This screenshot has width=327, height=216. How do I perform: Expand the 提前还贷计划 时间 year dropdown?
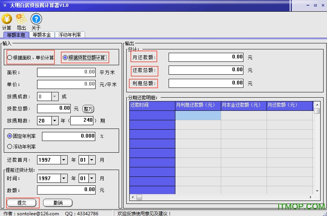[64, 178]
